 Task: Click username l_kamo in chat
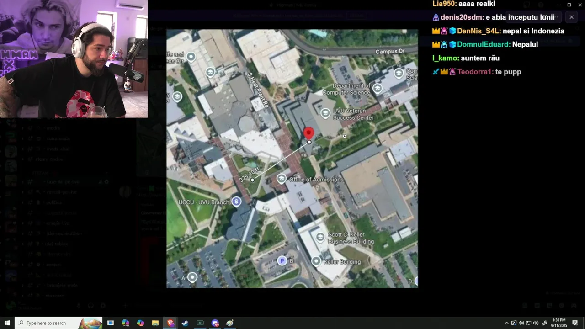pyautogui.click(x=445, y=58)
